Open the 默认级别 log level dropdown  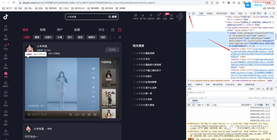[247, 105]
